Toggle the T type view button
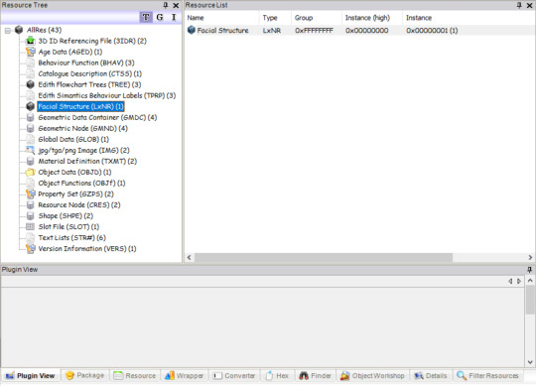The width and height of the screenshot is (536, 386). click(146, 17)
